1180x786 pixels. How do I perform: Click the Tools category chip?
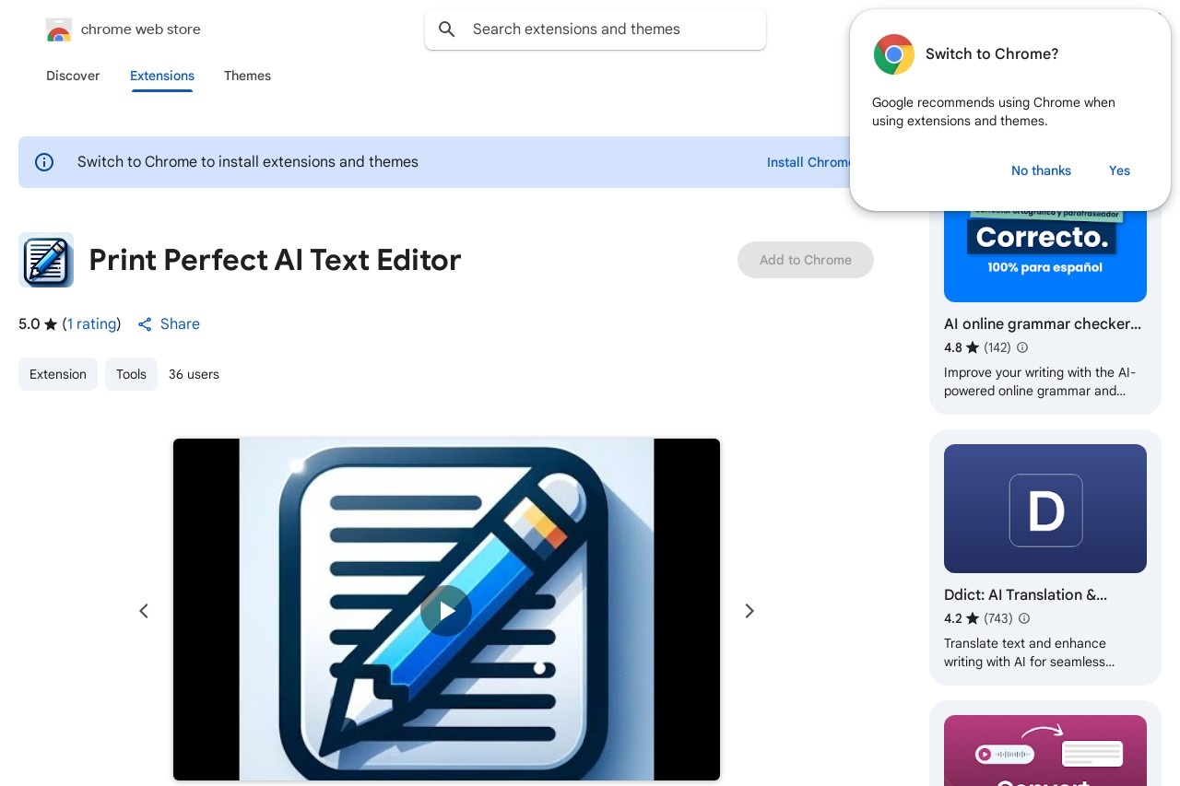click(131, 374)
